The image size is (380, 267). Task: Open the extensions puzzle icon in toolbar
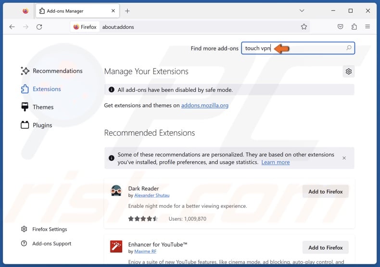(354, 27)
